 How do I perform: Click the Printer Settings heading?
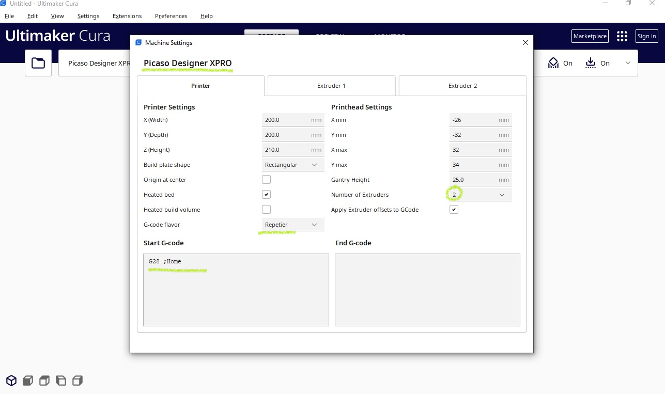(169, 107)
